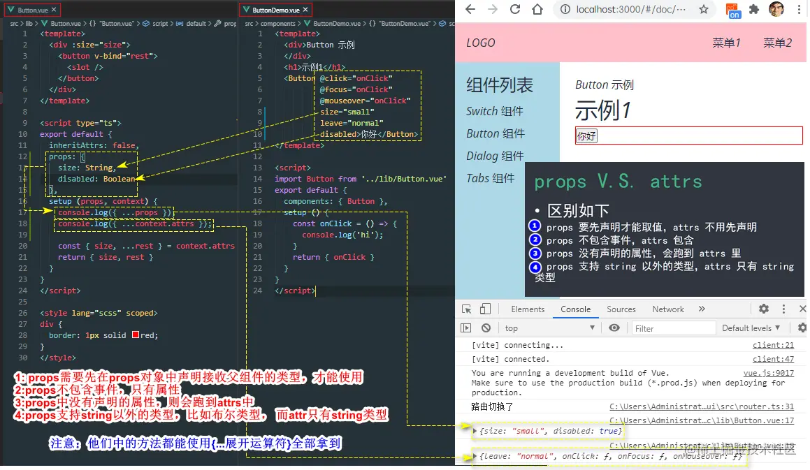Screen dimensions: 810x470
Task: Go to browser home icon
Action: (537, 9)
